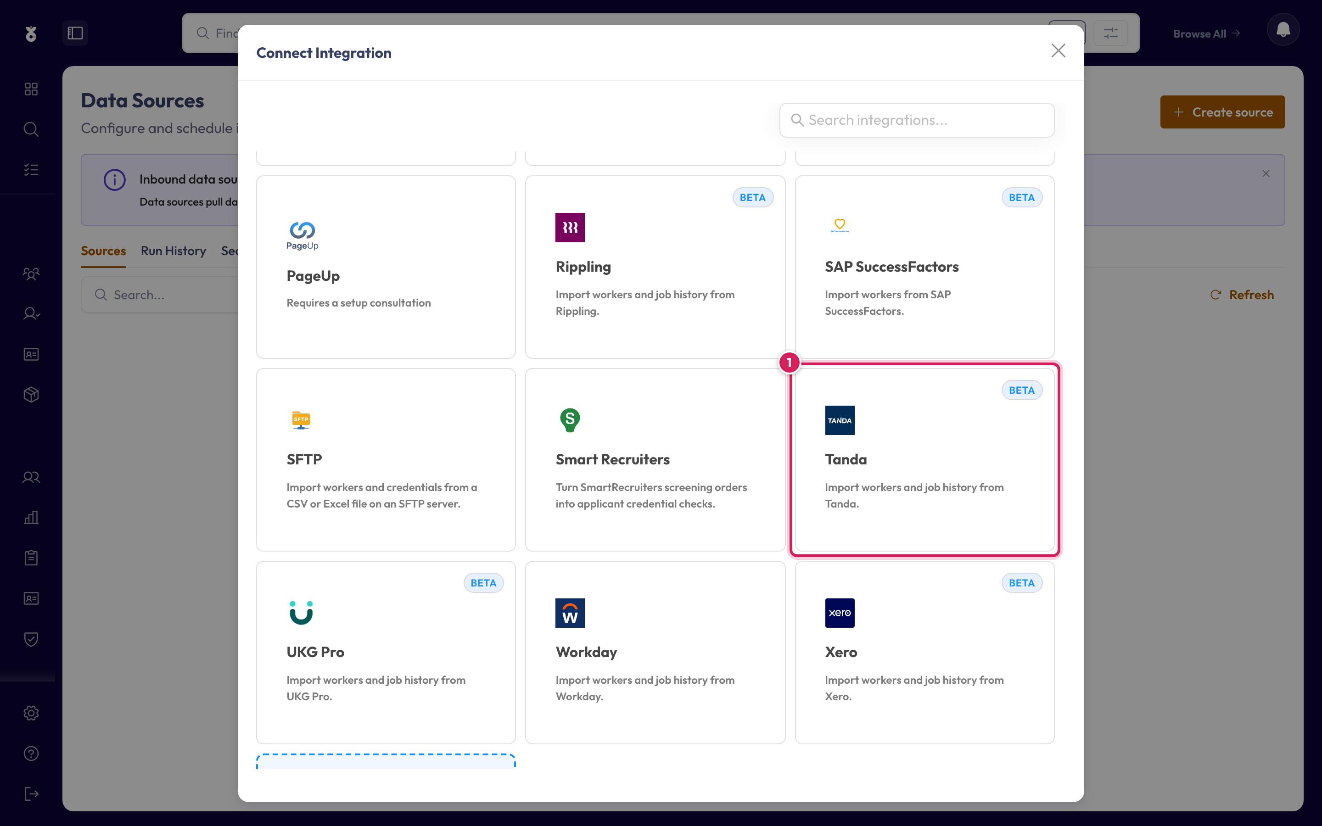This screenshot has height=826, width=1322.
Task: Open the shield check icon in sidebar
Action: coord(31,639)
